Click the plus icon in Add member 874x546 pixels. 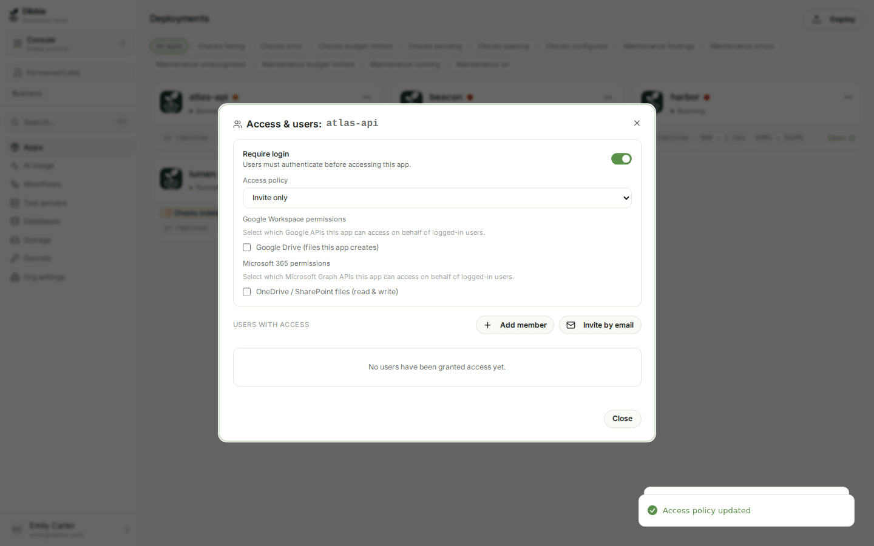tap(487, 325)
